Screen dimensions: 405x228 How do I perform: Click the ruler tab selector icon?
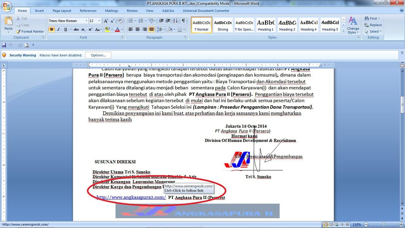pyautogui.click(x=4, y=65)
